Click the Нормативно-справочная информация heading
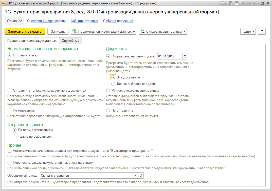Screen dimensions: 272x191 43,49
